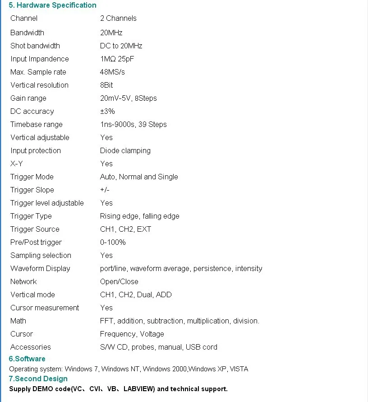This screenshot has width=368, height=402.
Task: Click the Vertical resolution label
Action: 39,85
